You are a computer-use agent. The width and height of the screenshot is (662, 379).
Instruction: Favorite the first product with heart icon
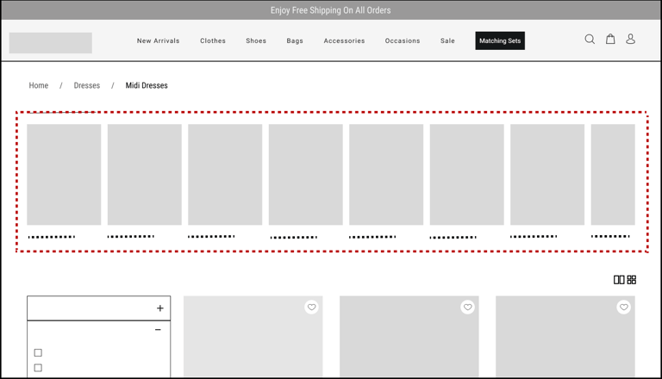pyautogui.click(x=311, y=308)
